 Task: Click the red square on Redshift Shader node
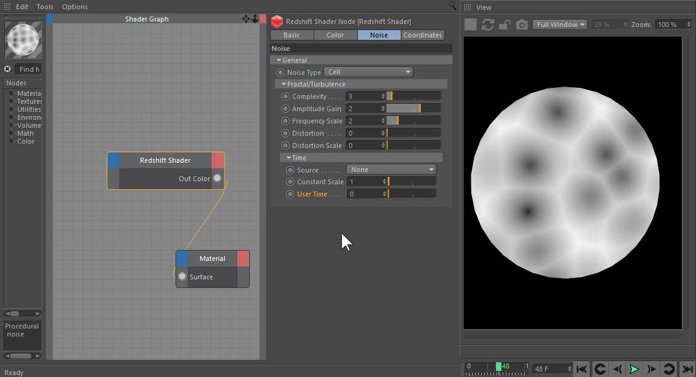[218, 160]
